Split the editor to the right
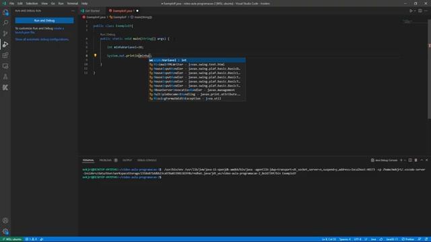The height and width of the screenshot is (242, 431). coord(420,11)
